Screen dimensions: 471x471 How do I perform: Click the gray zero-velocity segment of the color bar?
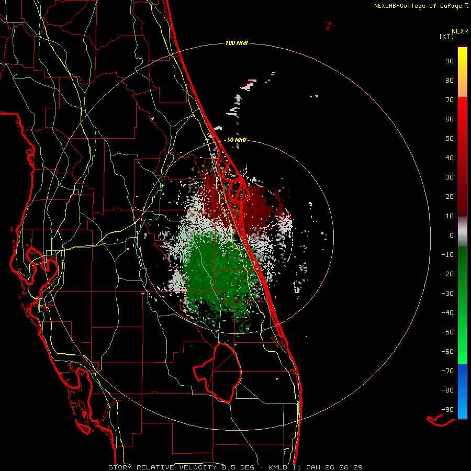coord(462,232)
